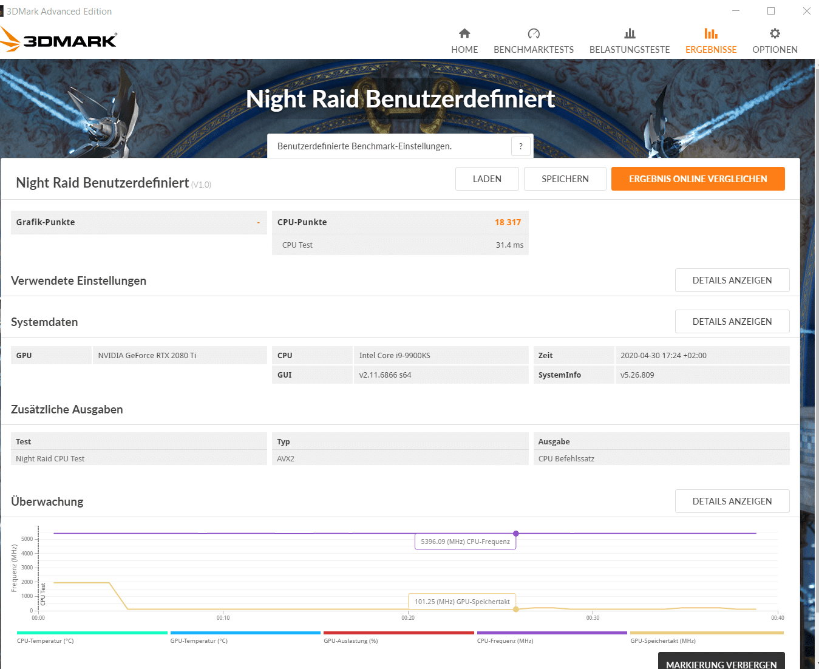Click the SPEICHERN button

565,179
